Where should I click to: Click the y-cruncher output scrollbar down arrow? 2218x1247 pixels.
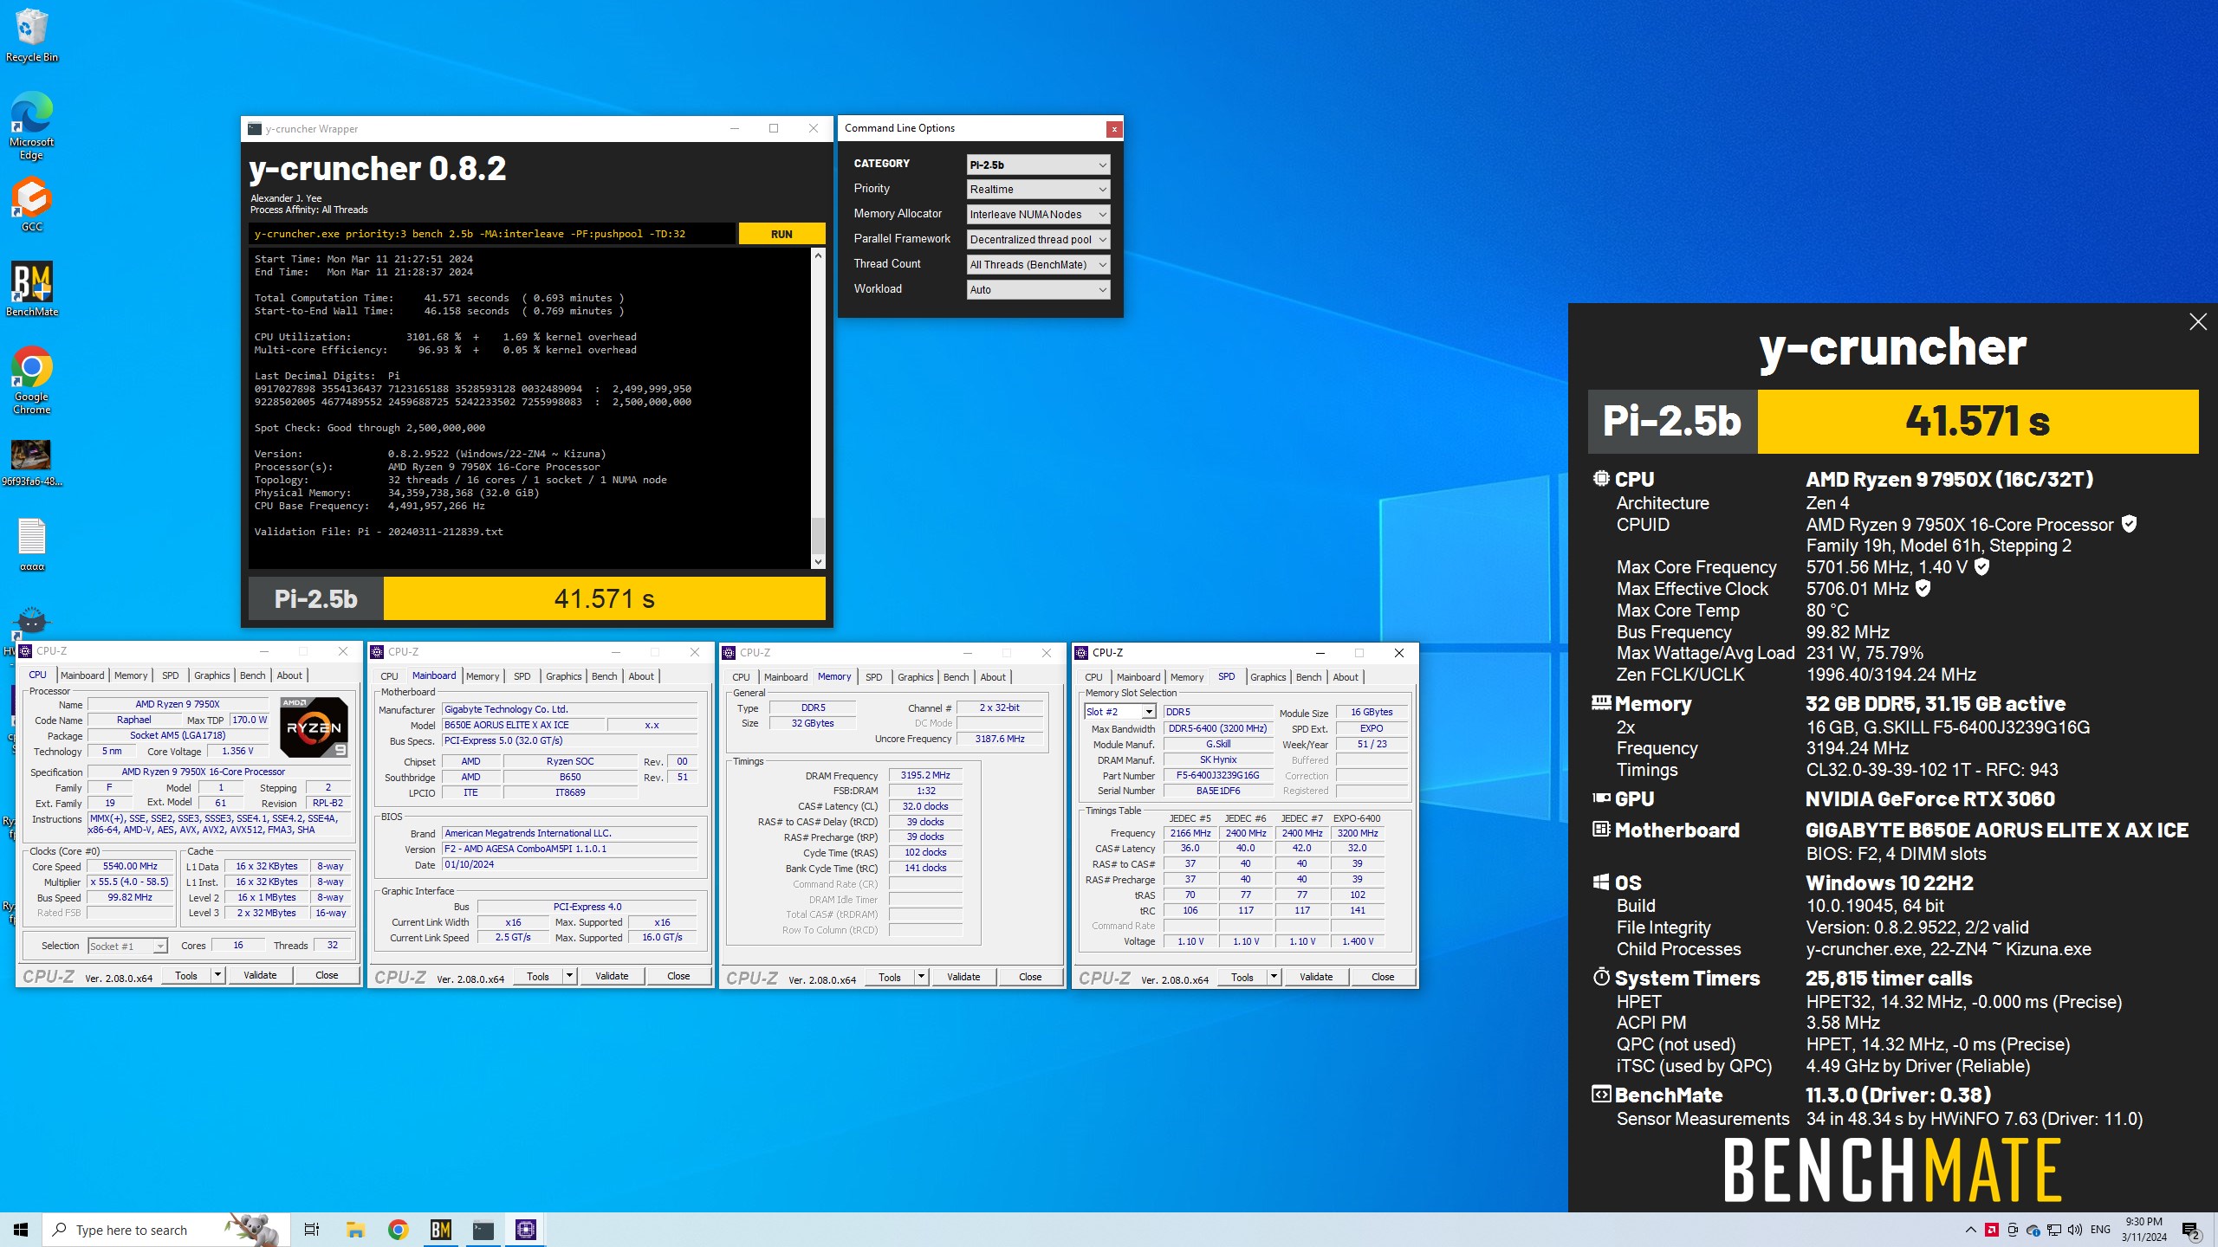(x=818, y=562)
